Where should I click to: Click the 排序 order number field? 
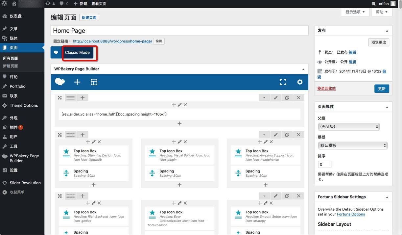tap(325, 164)
